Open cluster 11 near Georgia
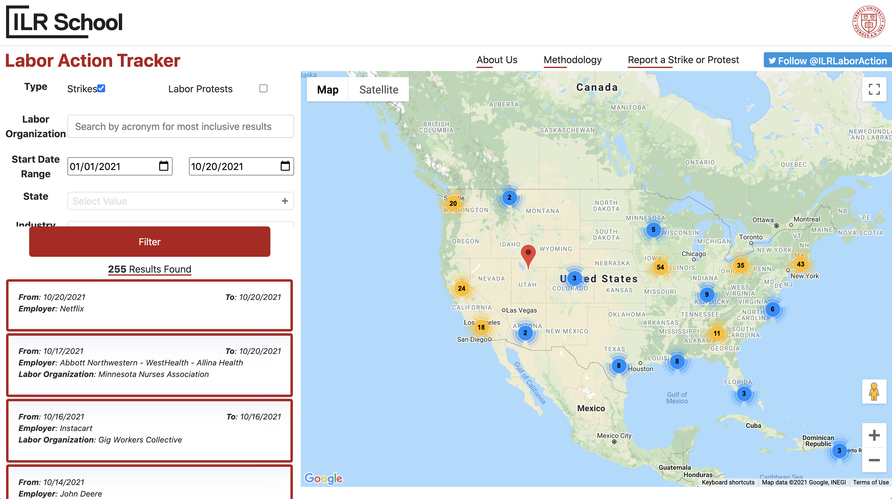Viewport: 892px width, 499px height. pos(716,334)
